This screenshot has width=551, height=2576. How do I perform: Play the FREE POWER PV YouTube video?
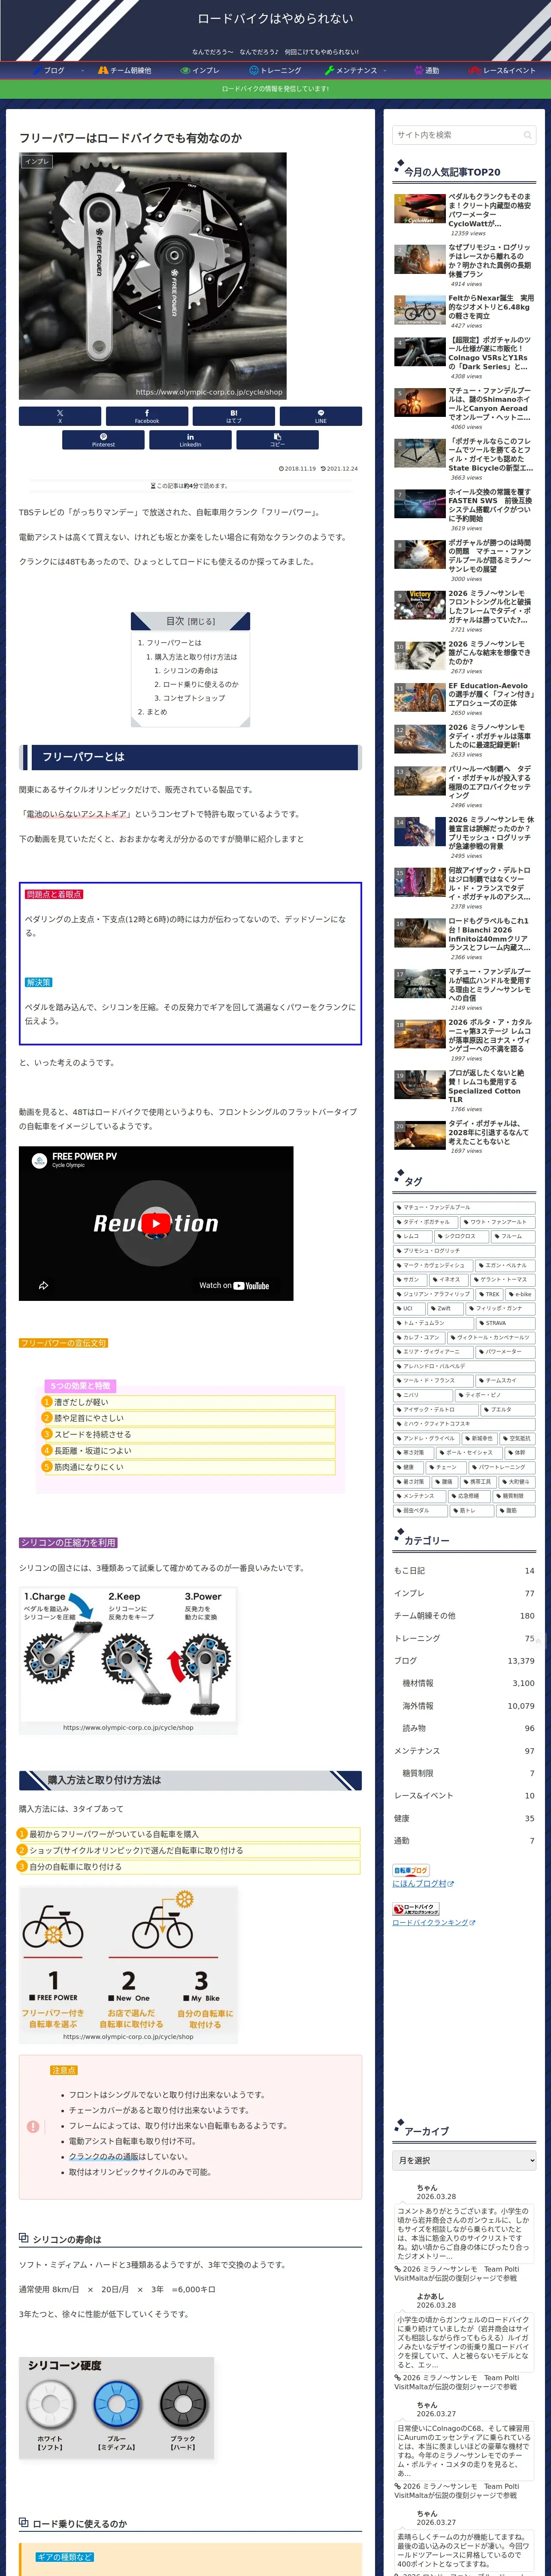[x=156, y=1223]
